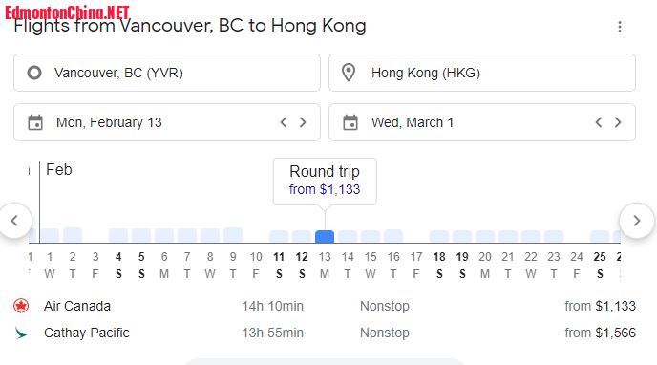Open the return date calendar icon
This screenshot has width=657, height=365.
(350, 122)
